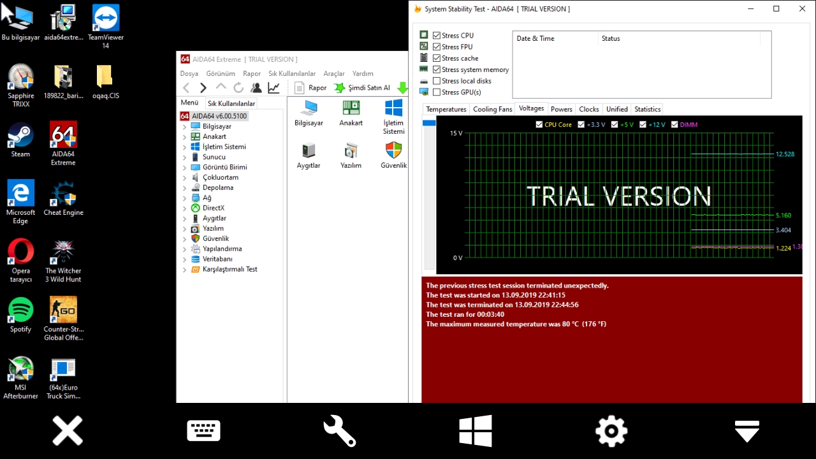Expand Sunucu tree node

[185, 157]
